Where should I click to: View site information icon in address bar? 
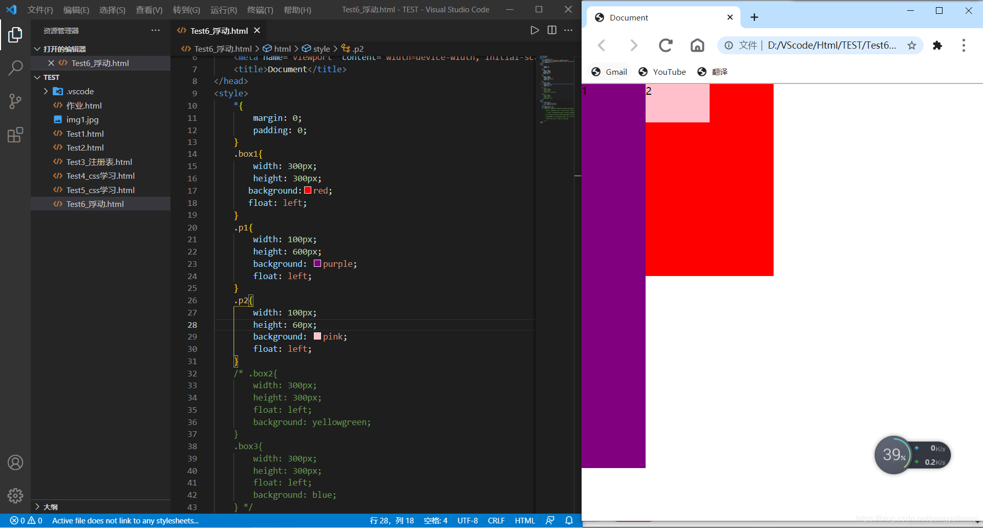[x=729, y=46]
